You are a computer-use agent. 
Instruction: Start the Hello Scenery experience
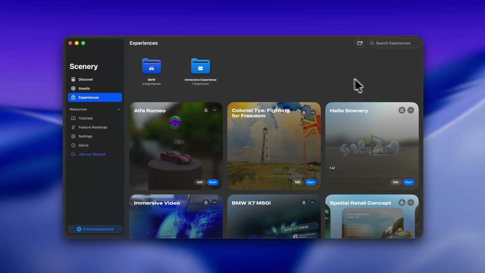(409, 182)
